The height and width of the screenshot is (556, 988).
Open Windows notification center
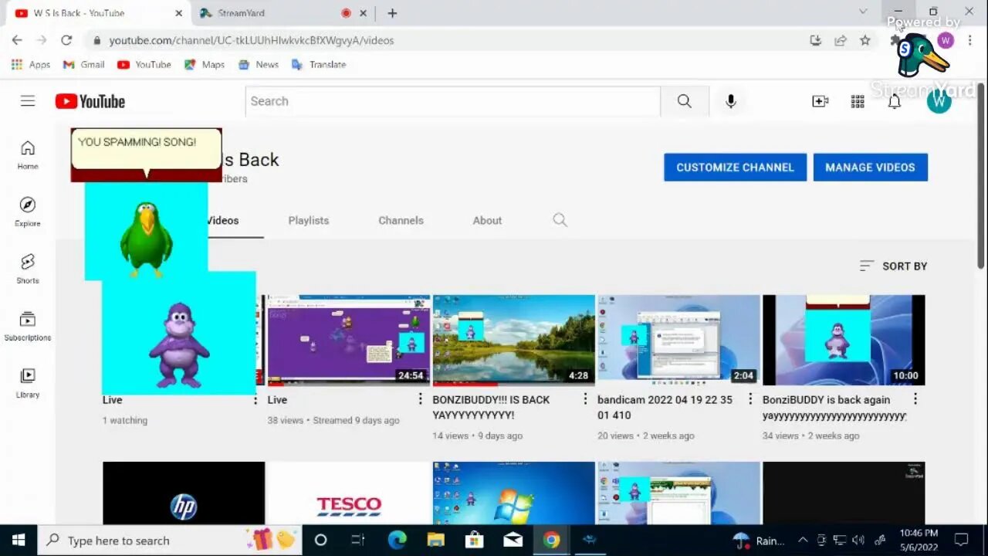[x=961, y=541]
